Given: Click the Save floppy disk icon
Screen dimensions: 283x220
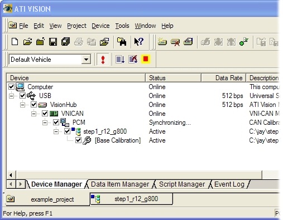Looking at the screenshot, I should [53, 42].
